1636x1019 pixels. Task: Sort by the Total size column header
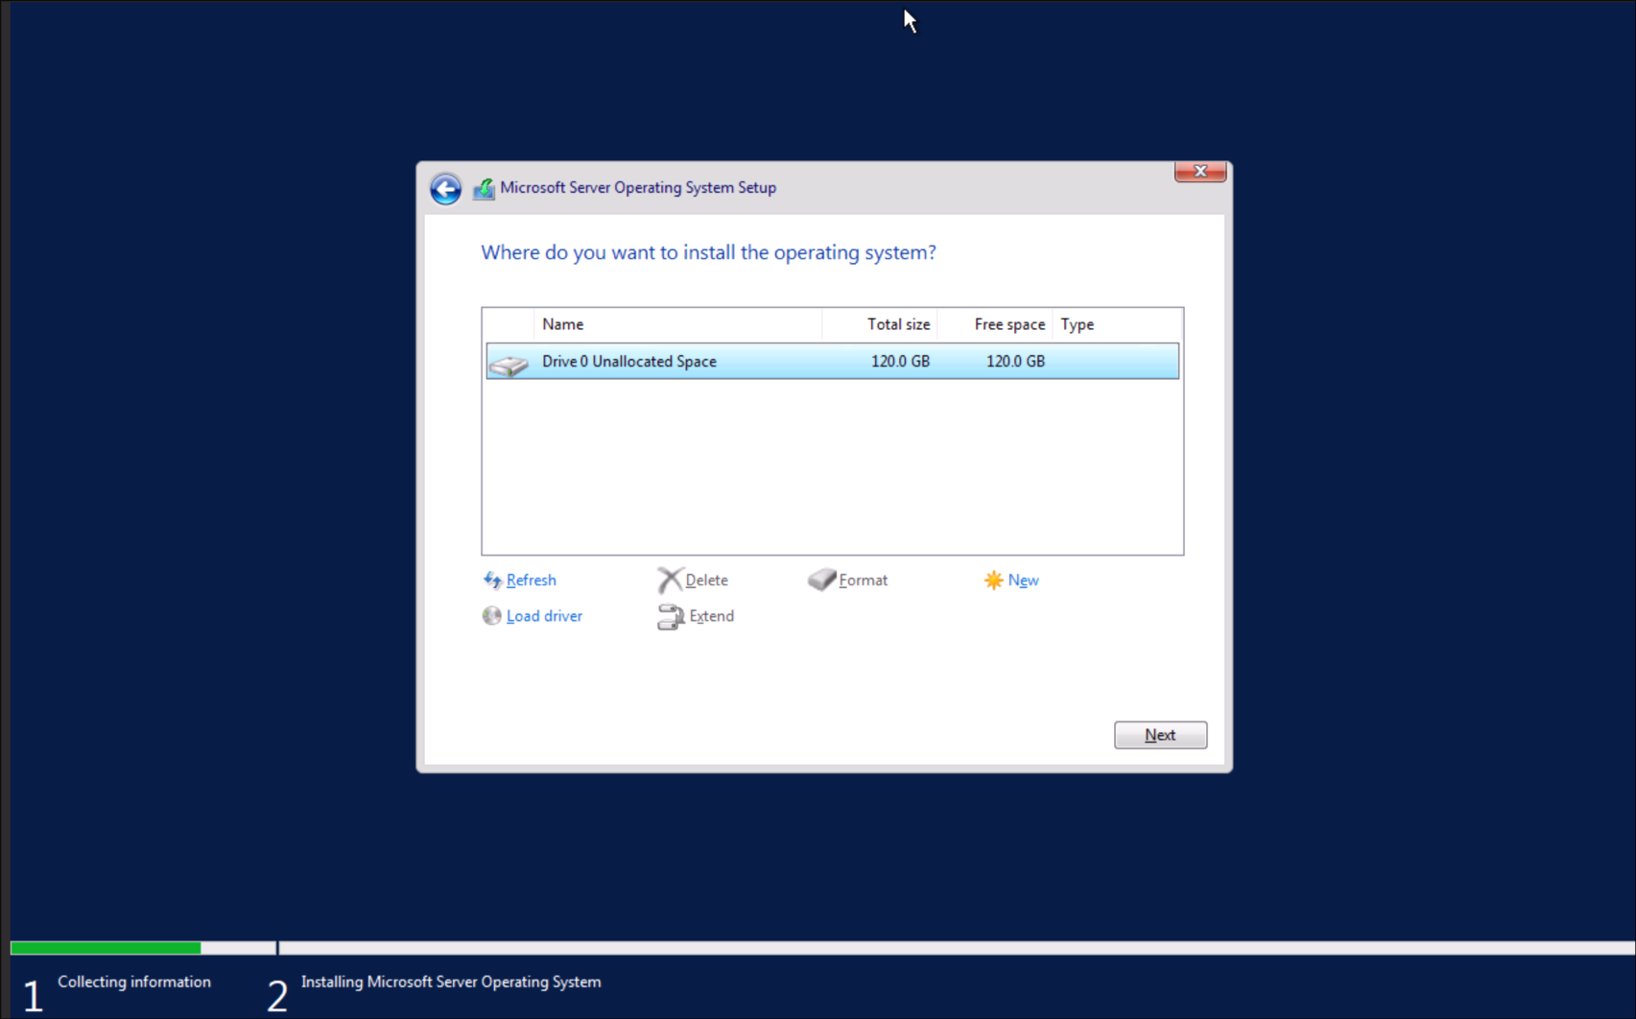(x=897, y=324)
